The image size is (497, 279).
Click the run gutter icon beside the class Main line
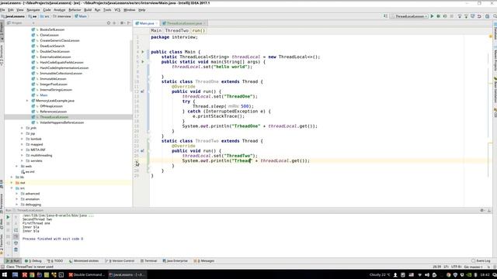coord(143,52)
